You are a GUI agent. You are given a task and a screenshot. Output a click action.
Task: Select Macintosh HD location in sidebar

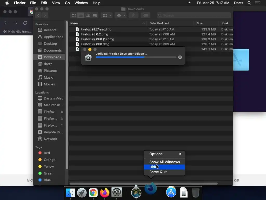(x=49, y=105)
